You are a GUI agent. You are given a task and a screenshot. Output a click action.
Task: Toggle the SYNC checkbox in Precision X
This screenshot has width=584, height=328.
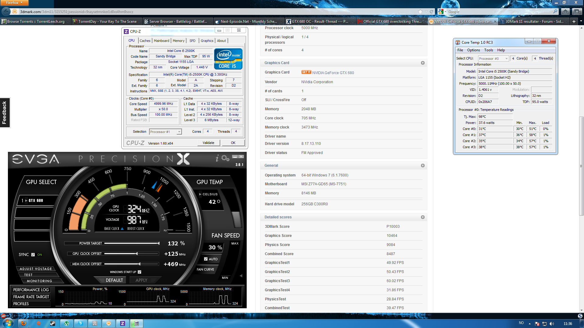tap(33, 255)
